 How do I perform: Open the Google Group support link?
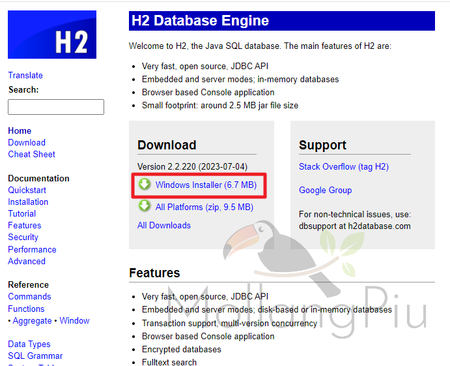326,190
